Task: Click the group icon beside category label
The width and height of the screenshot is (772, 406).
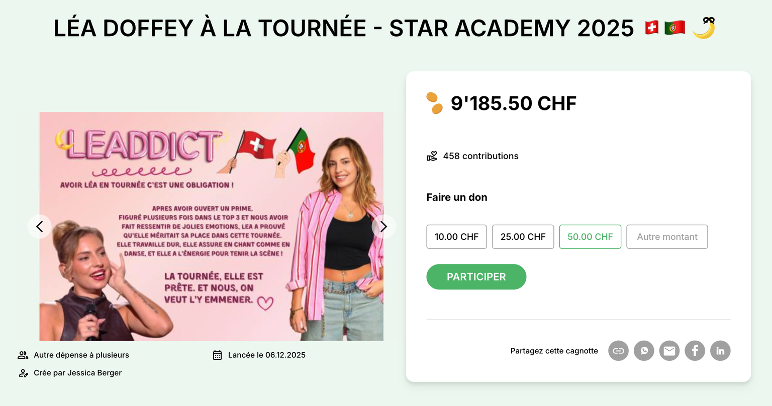Action: [23, 355]
